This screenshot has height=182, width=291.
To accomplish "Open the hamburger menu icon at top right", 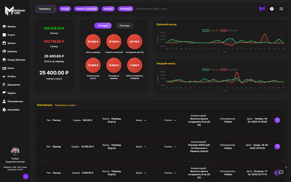I will coord(281,9).
